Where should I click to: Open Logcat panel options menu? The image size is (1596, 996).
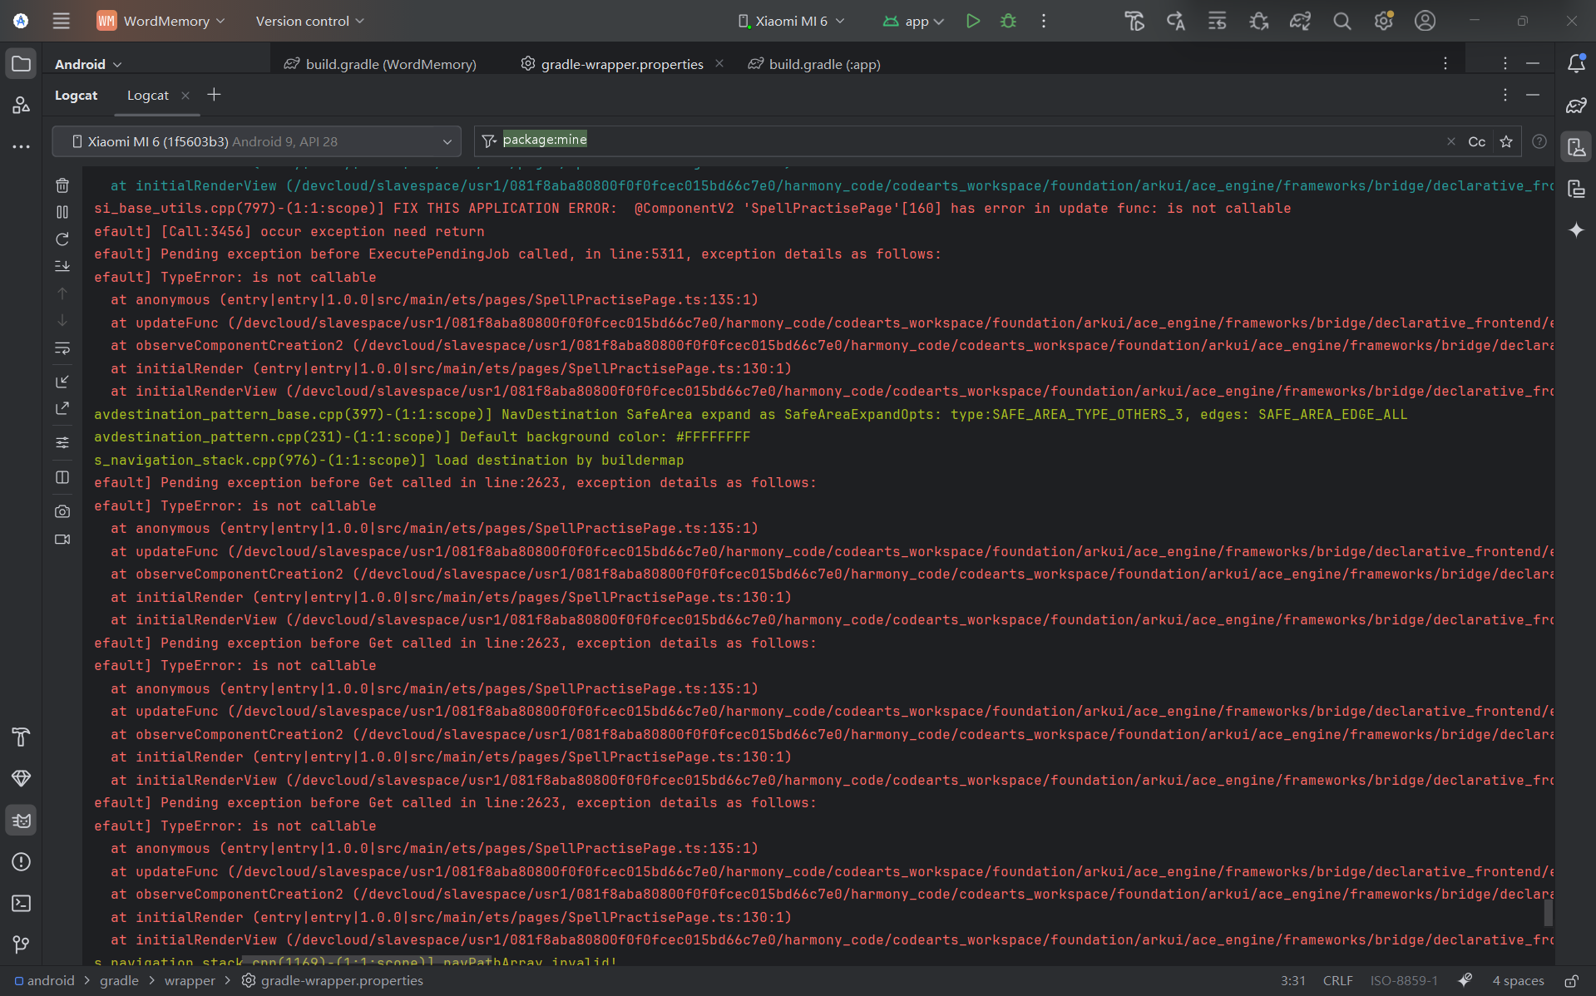pyautogui.click(x=1505, y=95)
